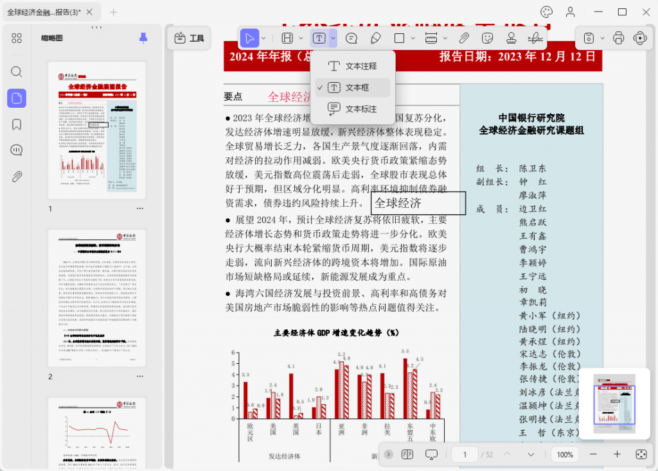
Task: Select the pencil drawing tool
Action: [x=375, y=39]
